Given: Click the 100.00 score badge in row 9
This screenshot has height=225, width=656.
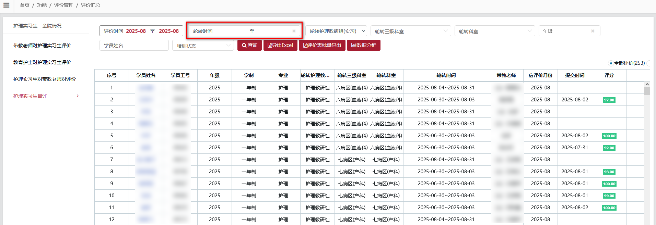Looking at the screenshot, I should pos(609,184).
